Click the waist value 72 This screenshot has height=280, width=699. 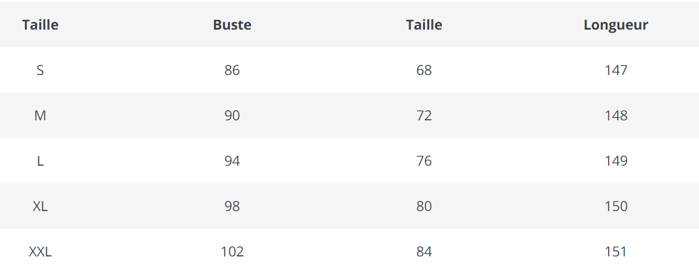click(x=424, y=116)
